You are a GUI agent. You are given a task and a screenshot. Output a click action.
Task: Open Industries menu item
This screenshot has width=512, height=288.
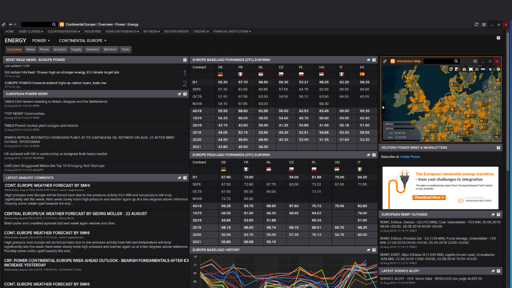click(93, 31)
